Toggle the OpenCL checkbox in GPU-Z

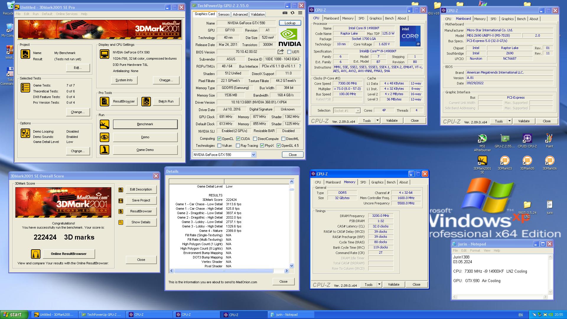tap(219, 139)
